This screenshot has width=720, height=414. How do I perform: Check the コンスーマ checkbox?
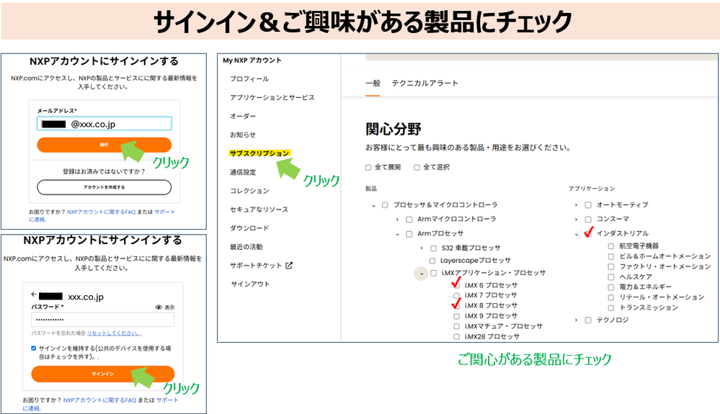coord(588,220)
